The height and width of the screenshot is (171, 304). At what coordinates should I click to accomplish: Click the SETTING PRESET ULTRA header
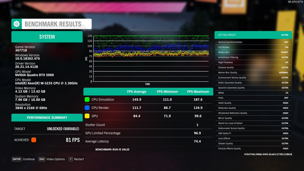click(x=253, y=35)
